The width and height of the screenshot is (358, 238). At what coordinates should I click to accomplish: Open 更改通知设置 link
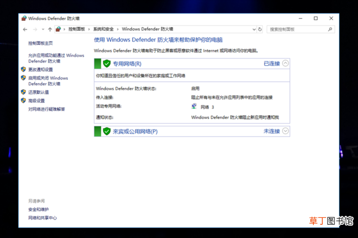40,69
